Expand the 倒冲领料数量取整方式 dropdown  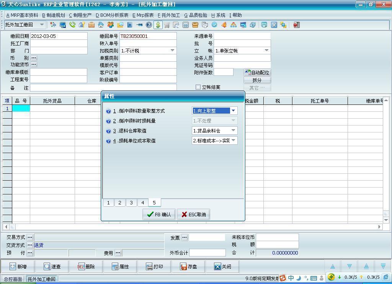[233, 111]
